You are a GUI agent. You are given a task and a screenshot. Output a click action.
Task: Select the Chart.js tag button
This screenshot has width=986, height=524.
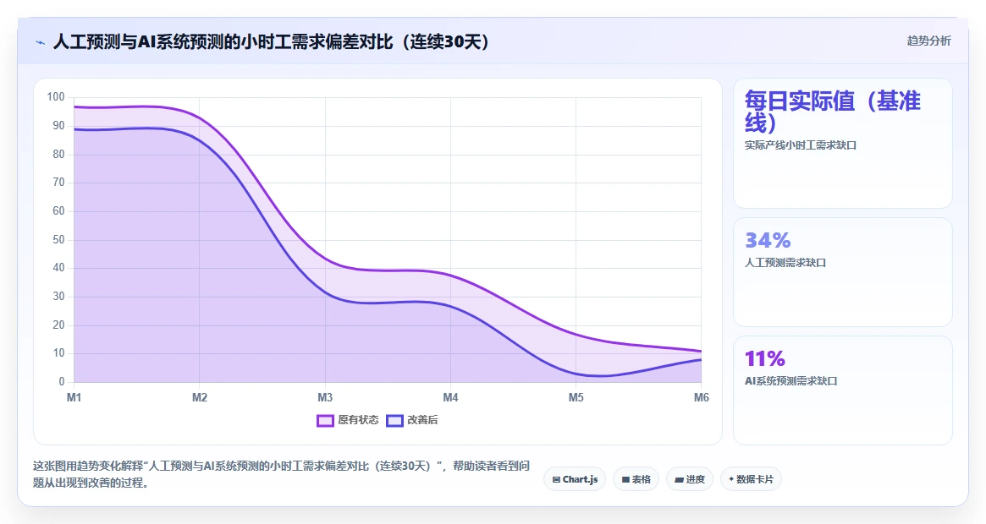(x=575, y=478)
